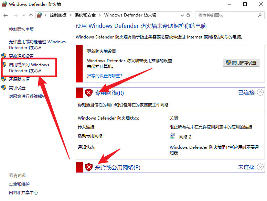
Task: Click 通知状态: label
Action: (x=86, y=147)
